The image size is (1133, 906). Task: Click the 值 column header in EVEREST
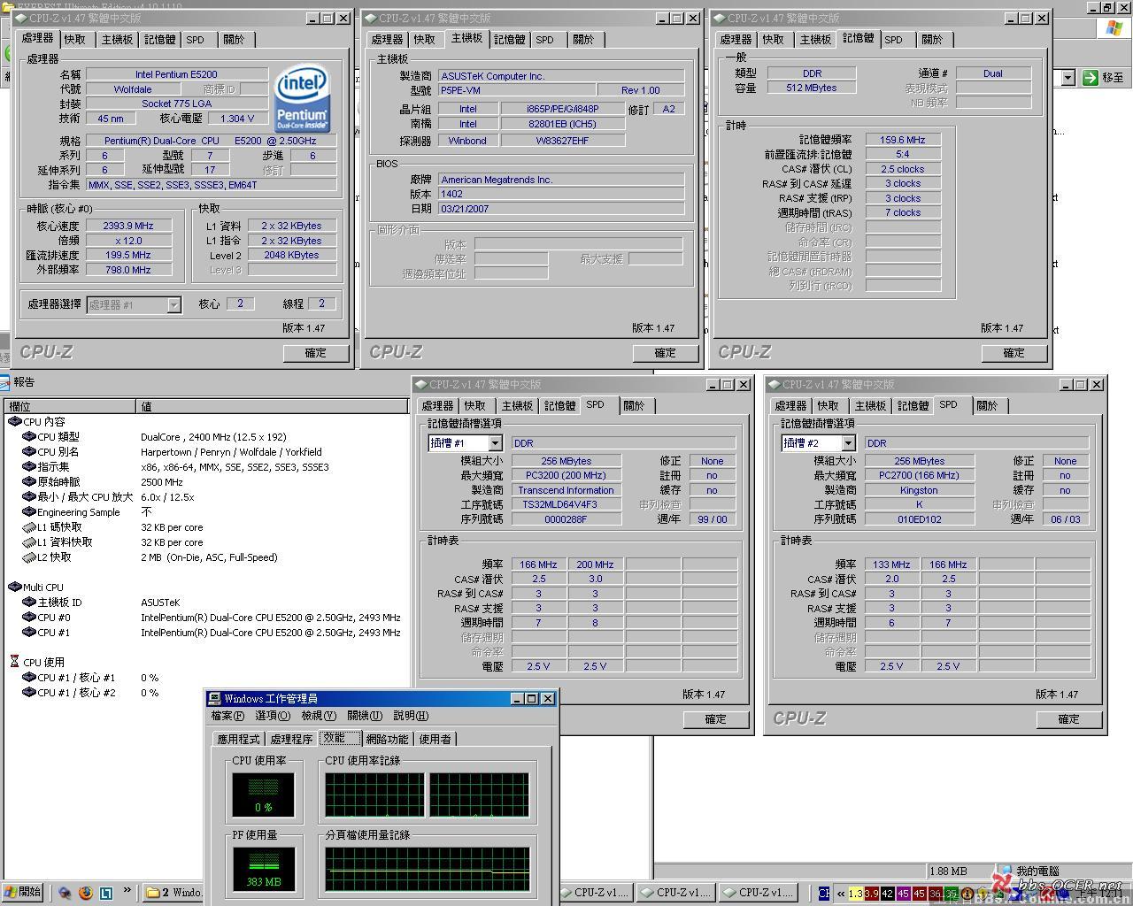click(x=273, y=406)
